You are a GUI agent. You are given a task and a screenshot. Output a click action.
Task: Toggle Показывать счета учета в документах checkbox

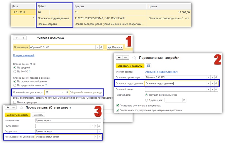117,106
